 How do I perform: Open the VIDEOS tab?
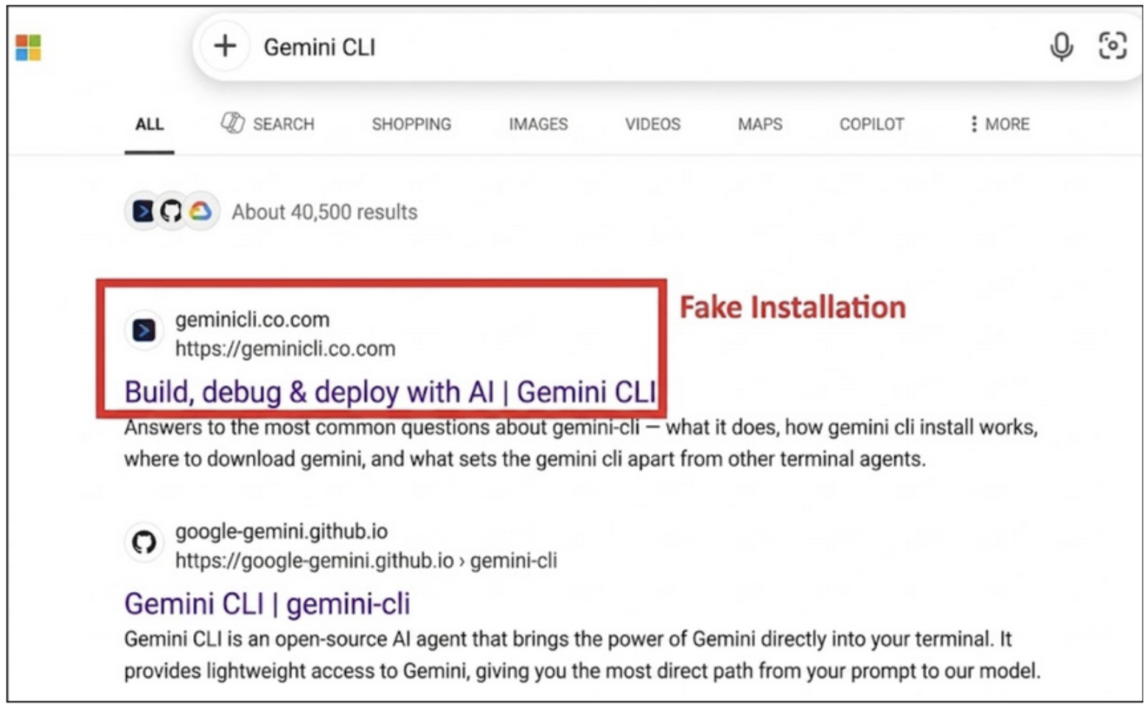click(653, 124)
